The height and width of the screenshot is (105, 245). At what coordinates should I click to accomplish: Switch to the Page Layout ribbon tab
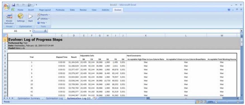45,10
